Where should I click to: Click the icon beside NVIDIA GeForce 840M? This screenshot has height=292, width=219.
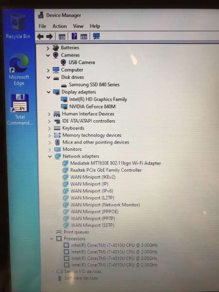click(x=64, y=107)
